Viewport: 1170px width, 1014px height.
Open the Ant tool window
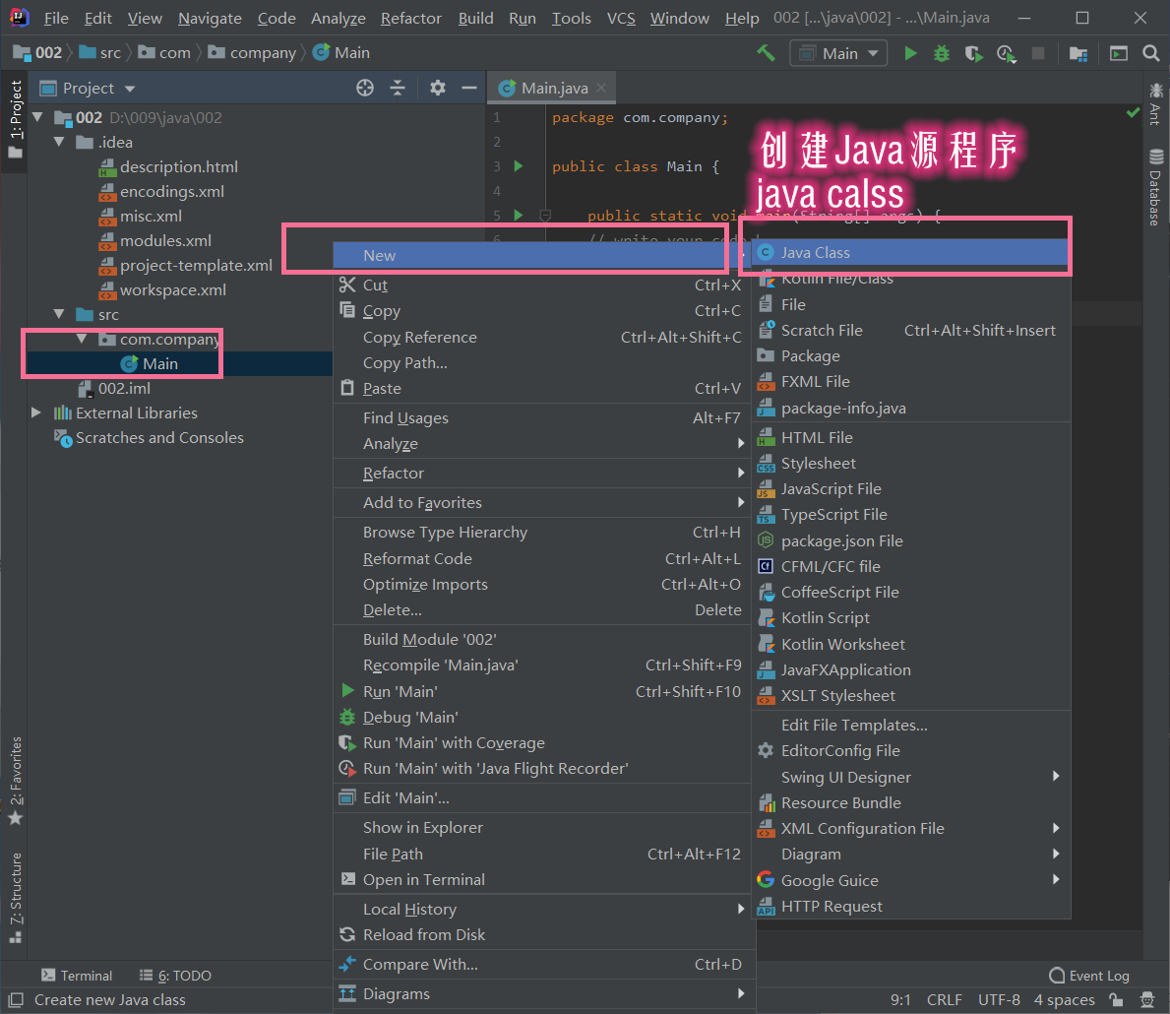(x=1156, y=103)
